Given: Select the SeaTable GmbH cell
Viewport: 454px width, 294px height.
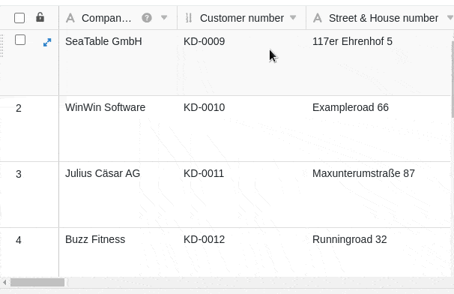Looking at the screenshot, I should (x=118, y=63).
